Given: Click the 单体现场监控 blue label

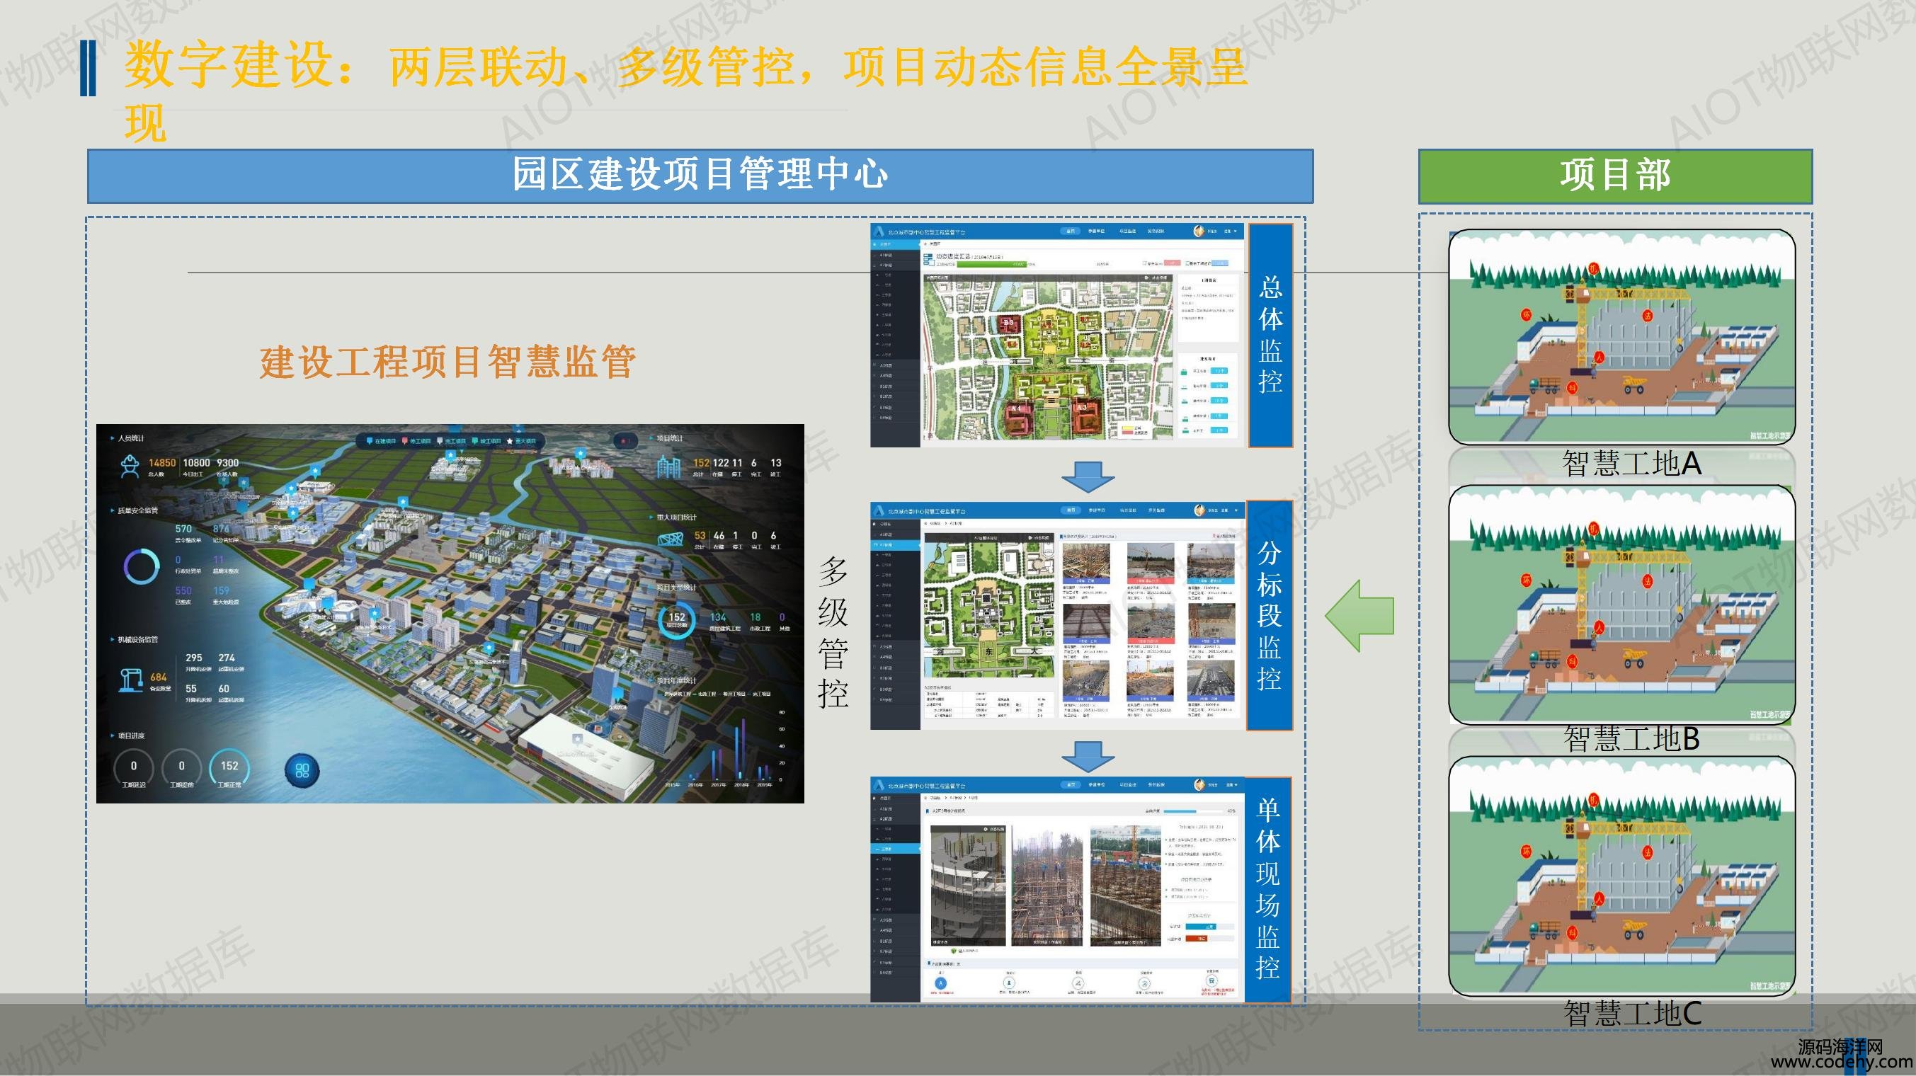Looking at the screenshot, I should point(1268,889).
